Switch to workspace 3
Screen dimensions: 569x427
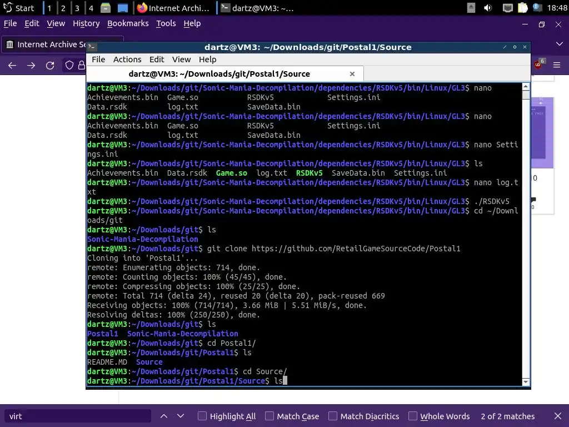pyautogui.click(x=77, y=8)
